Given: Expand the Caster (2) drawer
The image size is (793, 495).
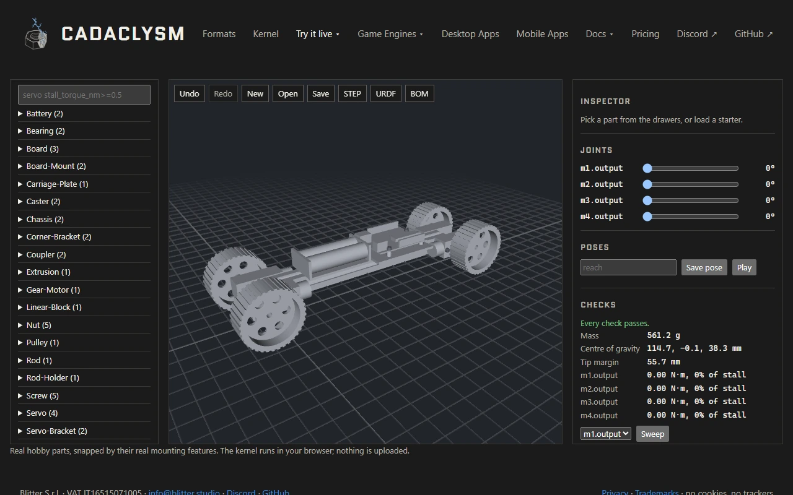Looking at the screenshot, I should 84,202.
